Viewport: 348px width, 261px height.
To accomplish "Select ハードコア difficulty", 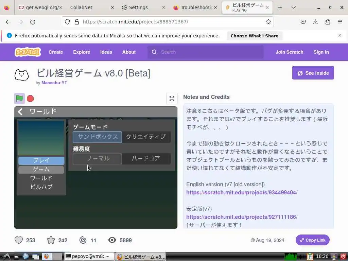I will pos(146,158).
